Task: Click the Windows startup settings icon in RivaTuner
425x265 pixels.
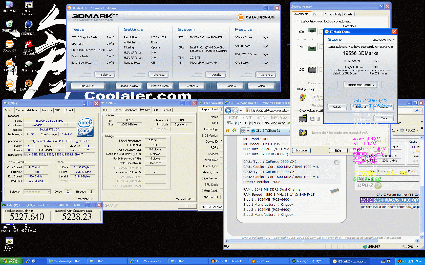Action: tap(303, 97)
